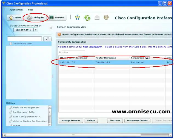The width and height of the screenshot is (174, 139).
Task: Click the Non secure connection cell
Action: (x=147, y=62)
